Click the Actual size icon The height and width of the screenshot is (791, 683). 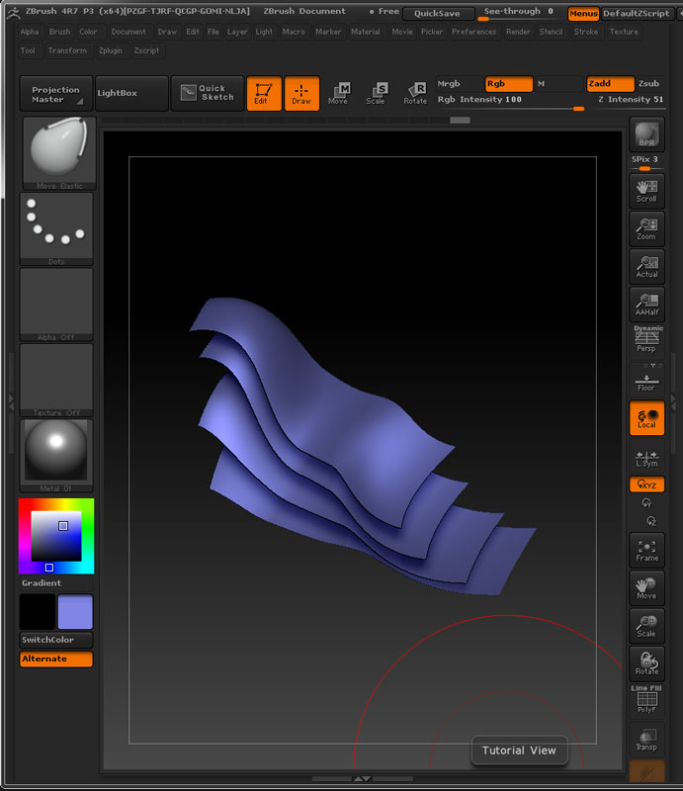pos(646,267)
